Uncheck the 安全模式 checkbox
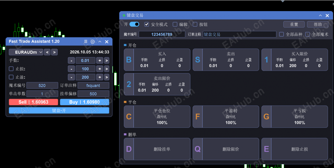The height and width of the screenshot is (168, 334). 147,24
